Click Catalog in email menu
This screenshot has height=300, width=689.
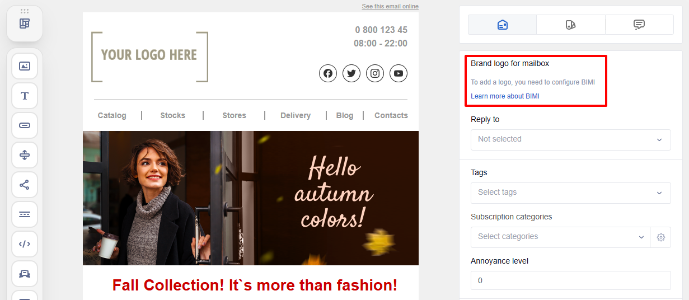coord(112,115)
